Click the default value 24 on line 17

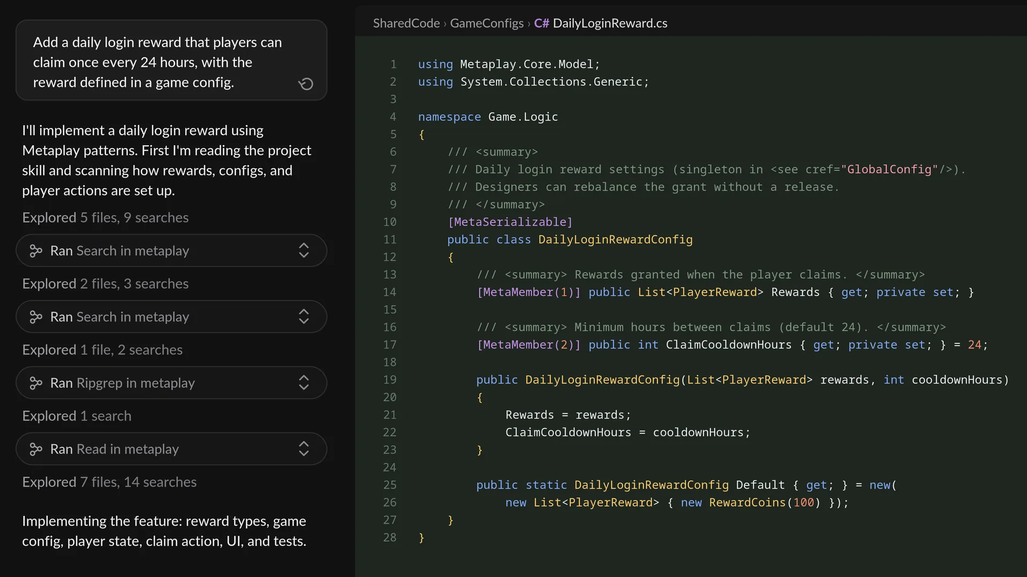(x=975, y=345)
